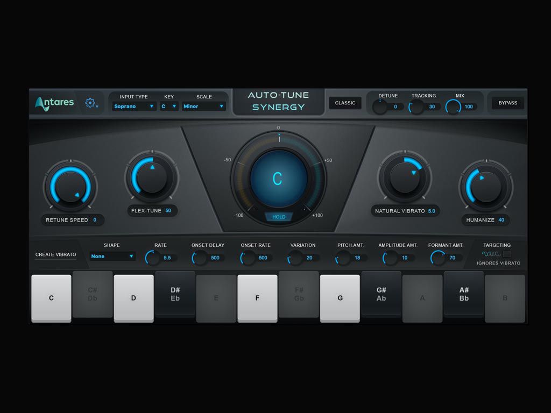Screen dimensions: 551x413
Task: Toggle the F# Gb key
Action: [299, 294]
